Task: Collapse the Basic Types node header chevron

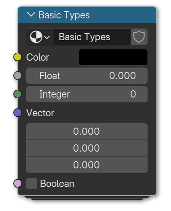Action: (x=31, y=15)
